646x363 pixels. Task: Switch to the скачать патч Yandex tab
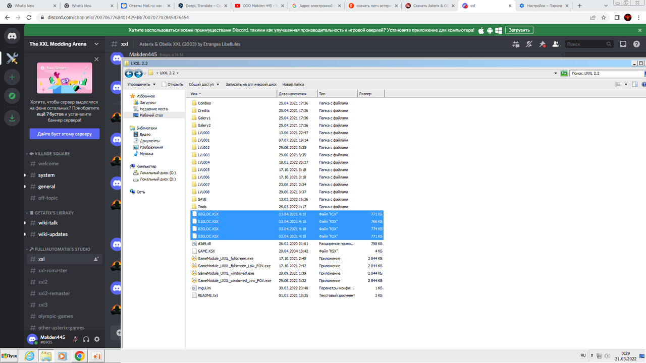372,6
